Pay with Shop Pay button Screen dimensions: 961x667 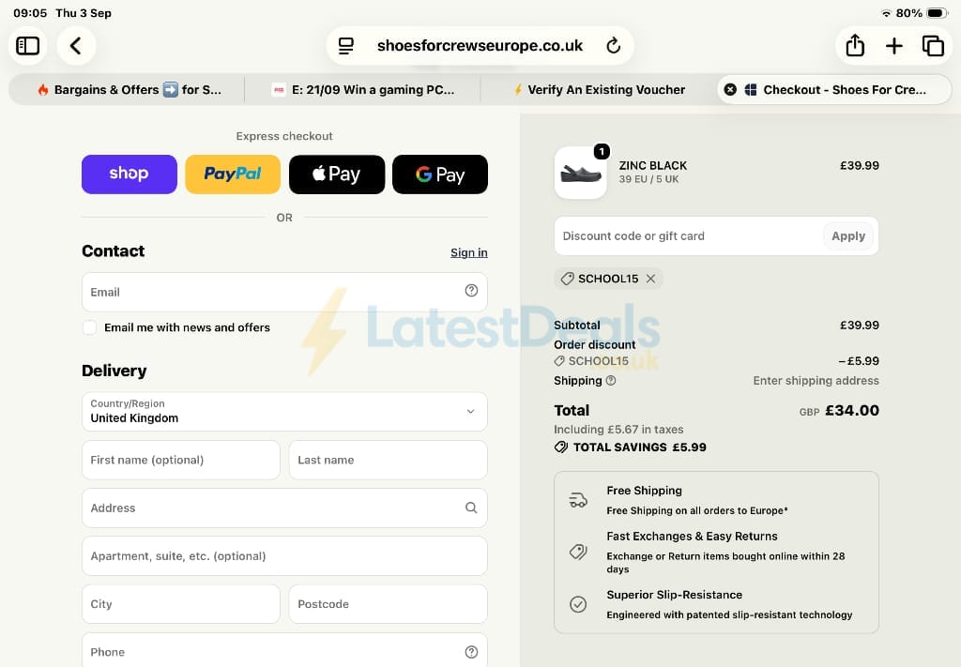point(130,174)
